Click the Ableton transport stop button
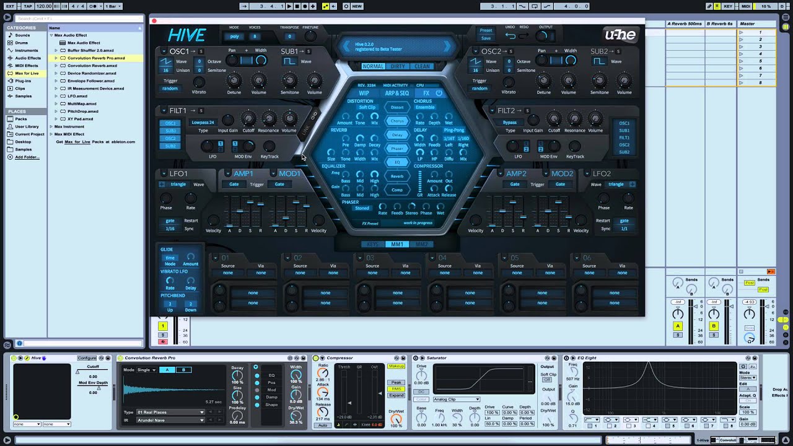This screenshot has width=793, height=446. [x=297, y=6]
